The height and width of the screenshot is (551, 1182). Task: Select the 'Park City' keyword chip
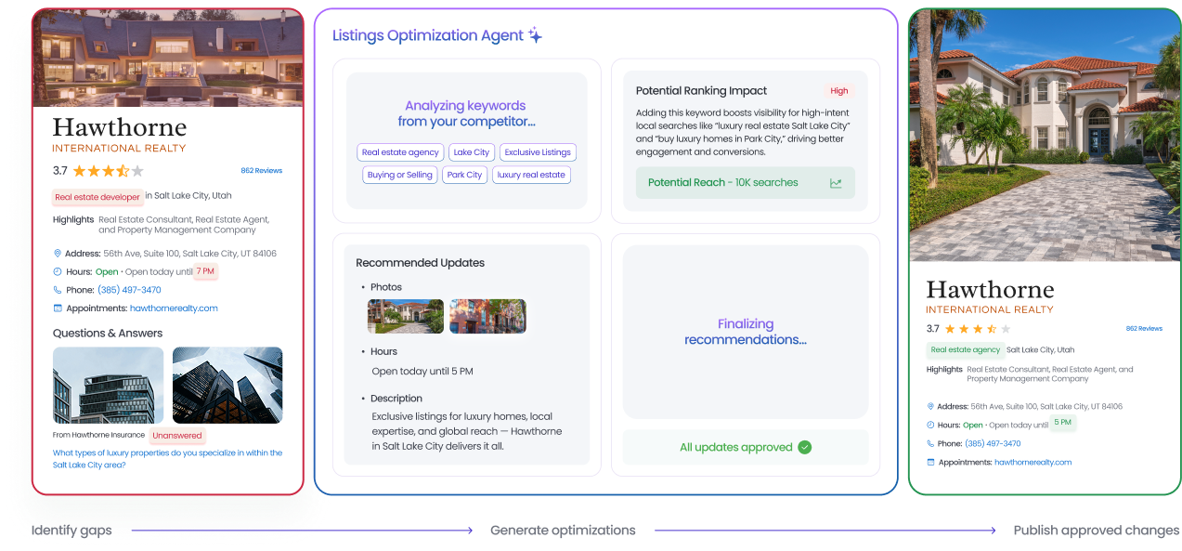[464, 175]
